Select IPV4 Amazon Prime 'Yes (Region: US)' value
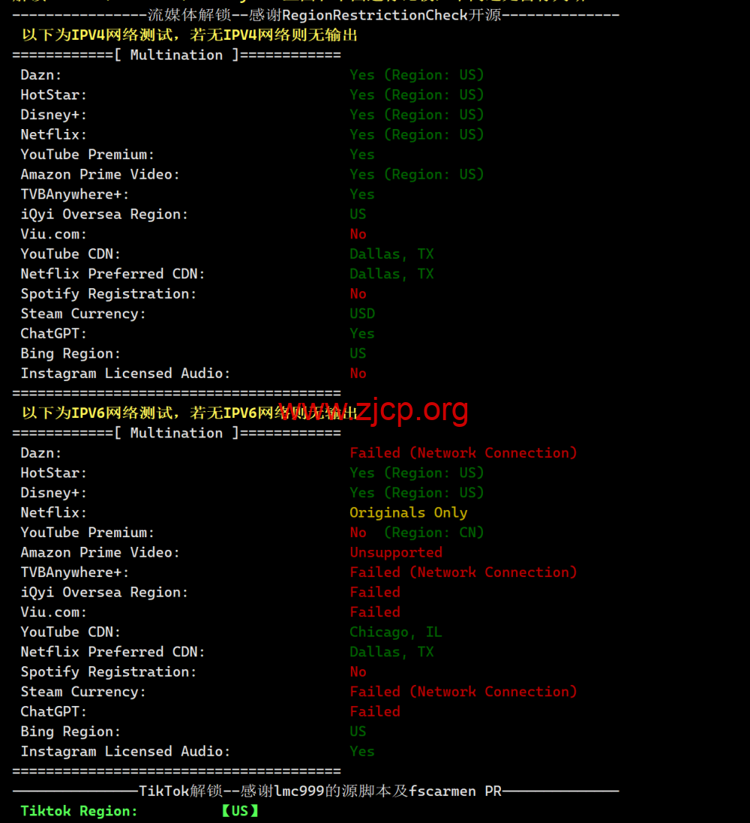Image resolution: width=750 pixels, height=823 pixels. 417,175
